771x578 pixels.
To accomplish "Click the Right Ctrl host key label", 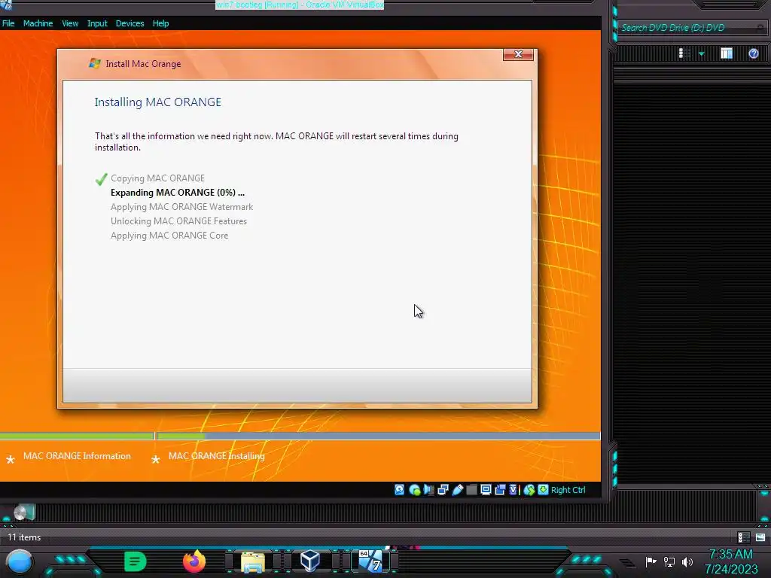I will click(x=568, y=489).
